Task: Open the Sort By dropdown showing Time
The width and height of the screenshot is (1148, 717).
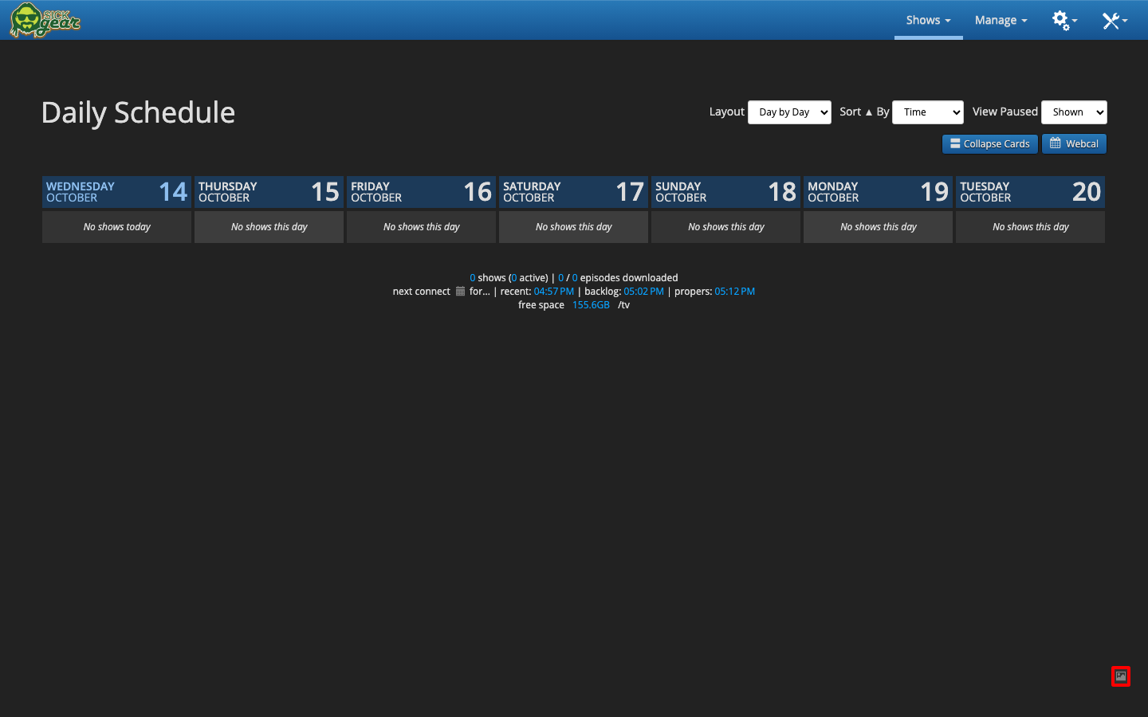Action: coord(928,112)
